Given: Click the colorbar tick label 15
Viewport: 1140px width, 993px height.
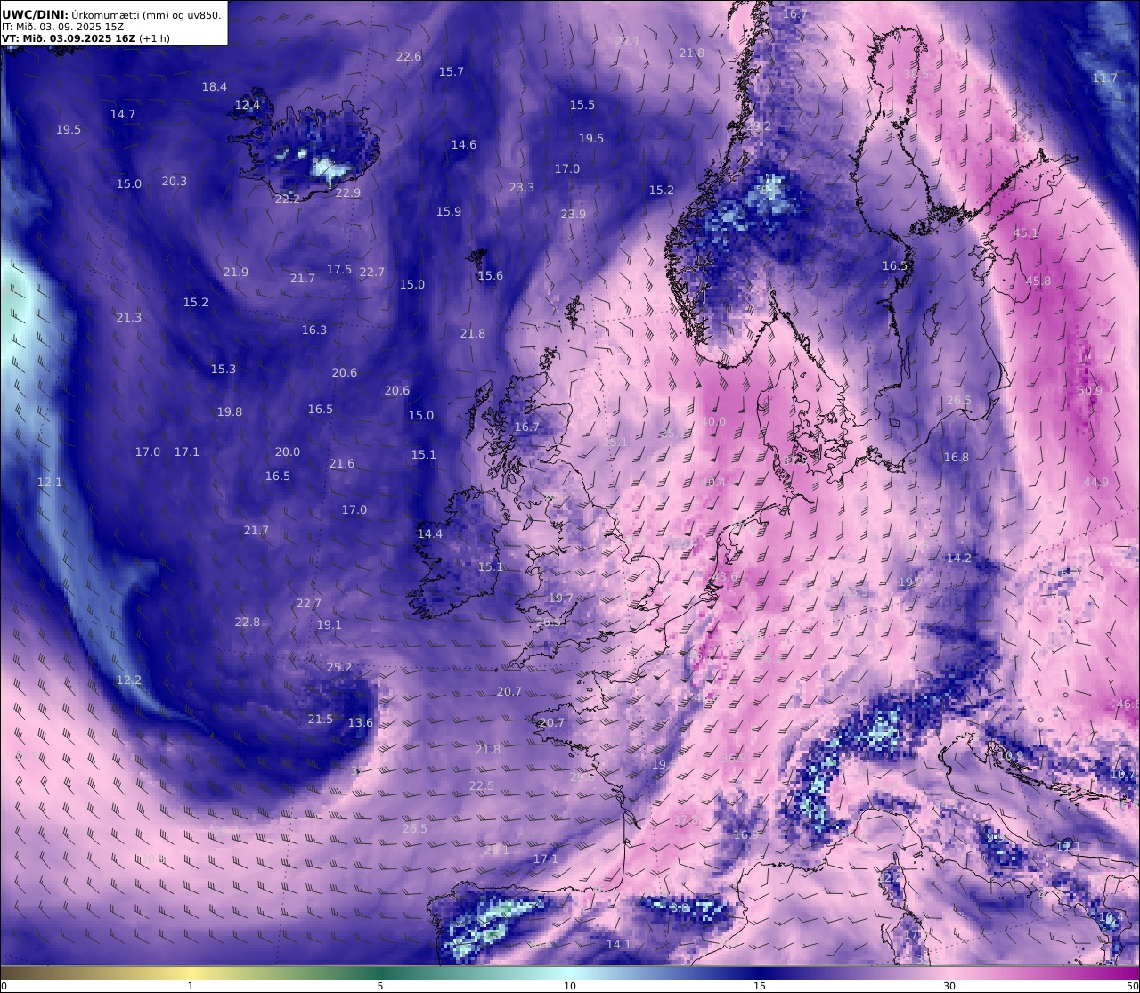Looking at the screenshot, I should (x=760, y=986).
